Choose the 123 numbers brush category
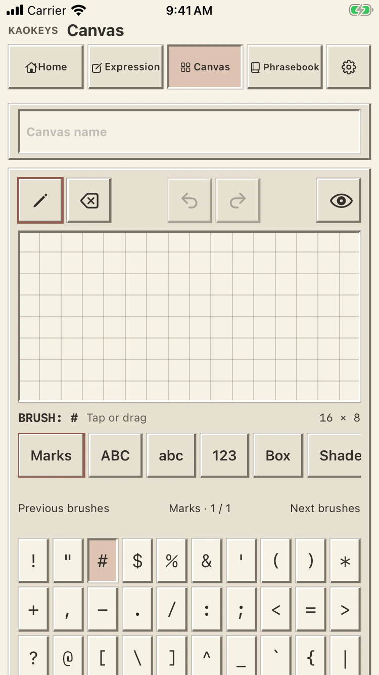The image size is (379, 675). [x=224, y=455]
